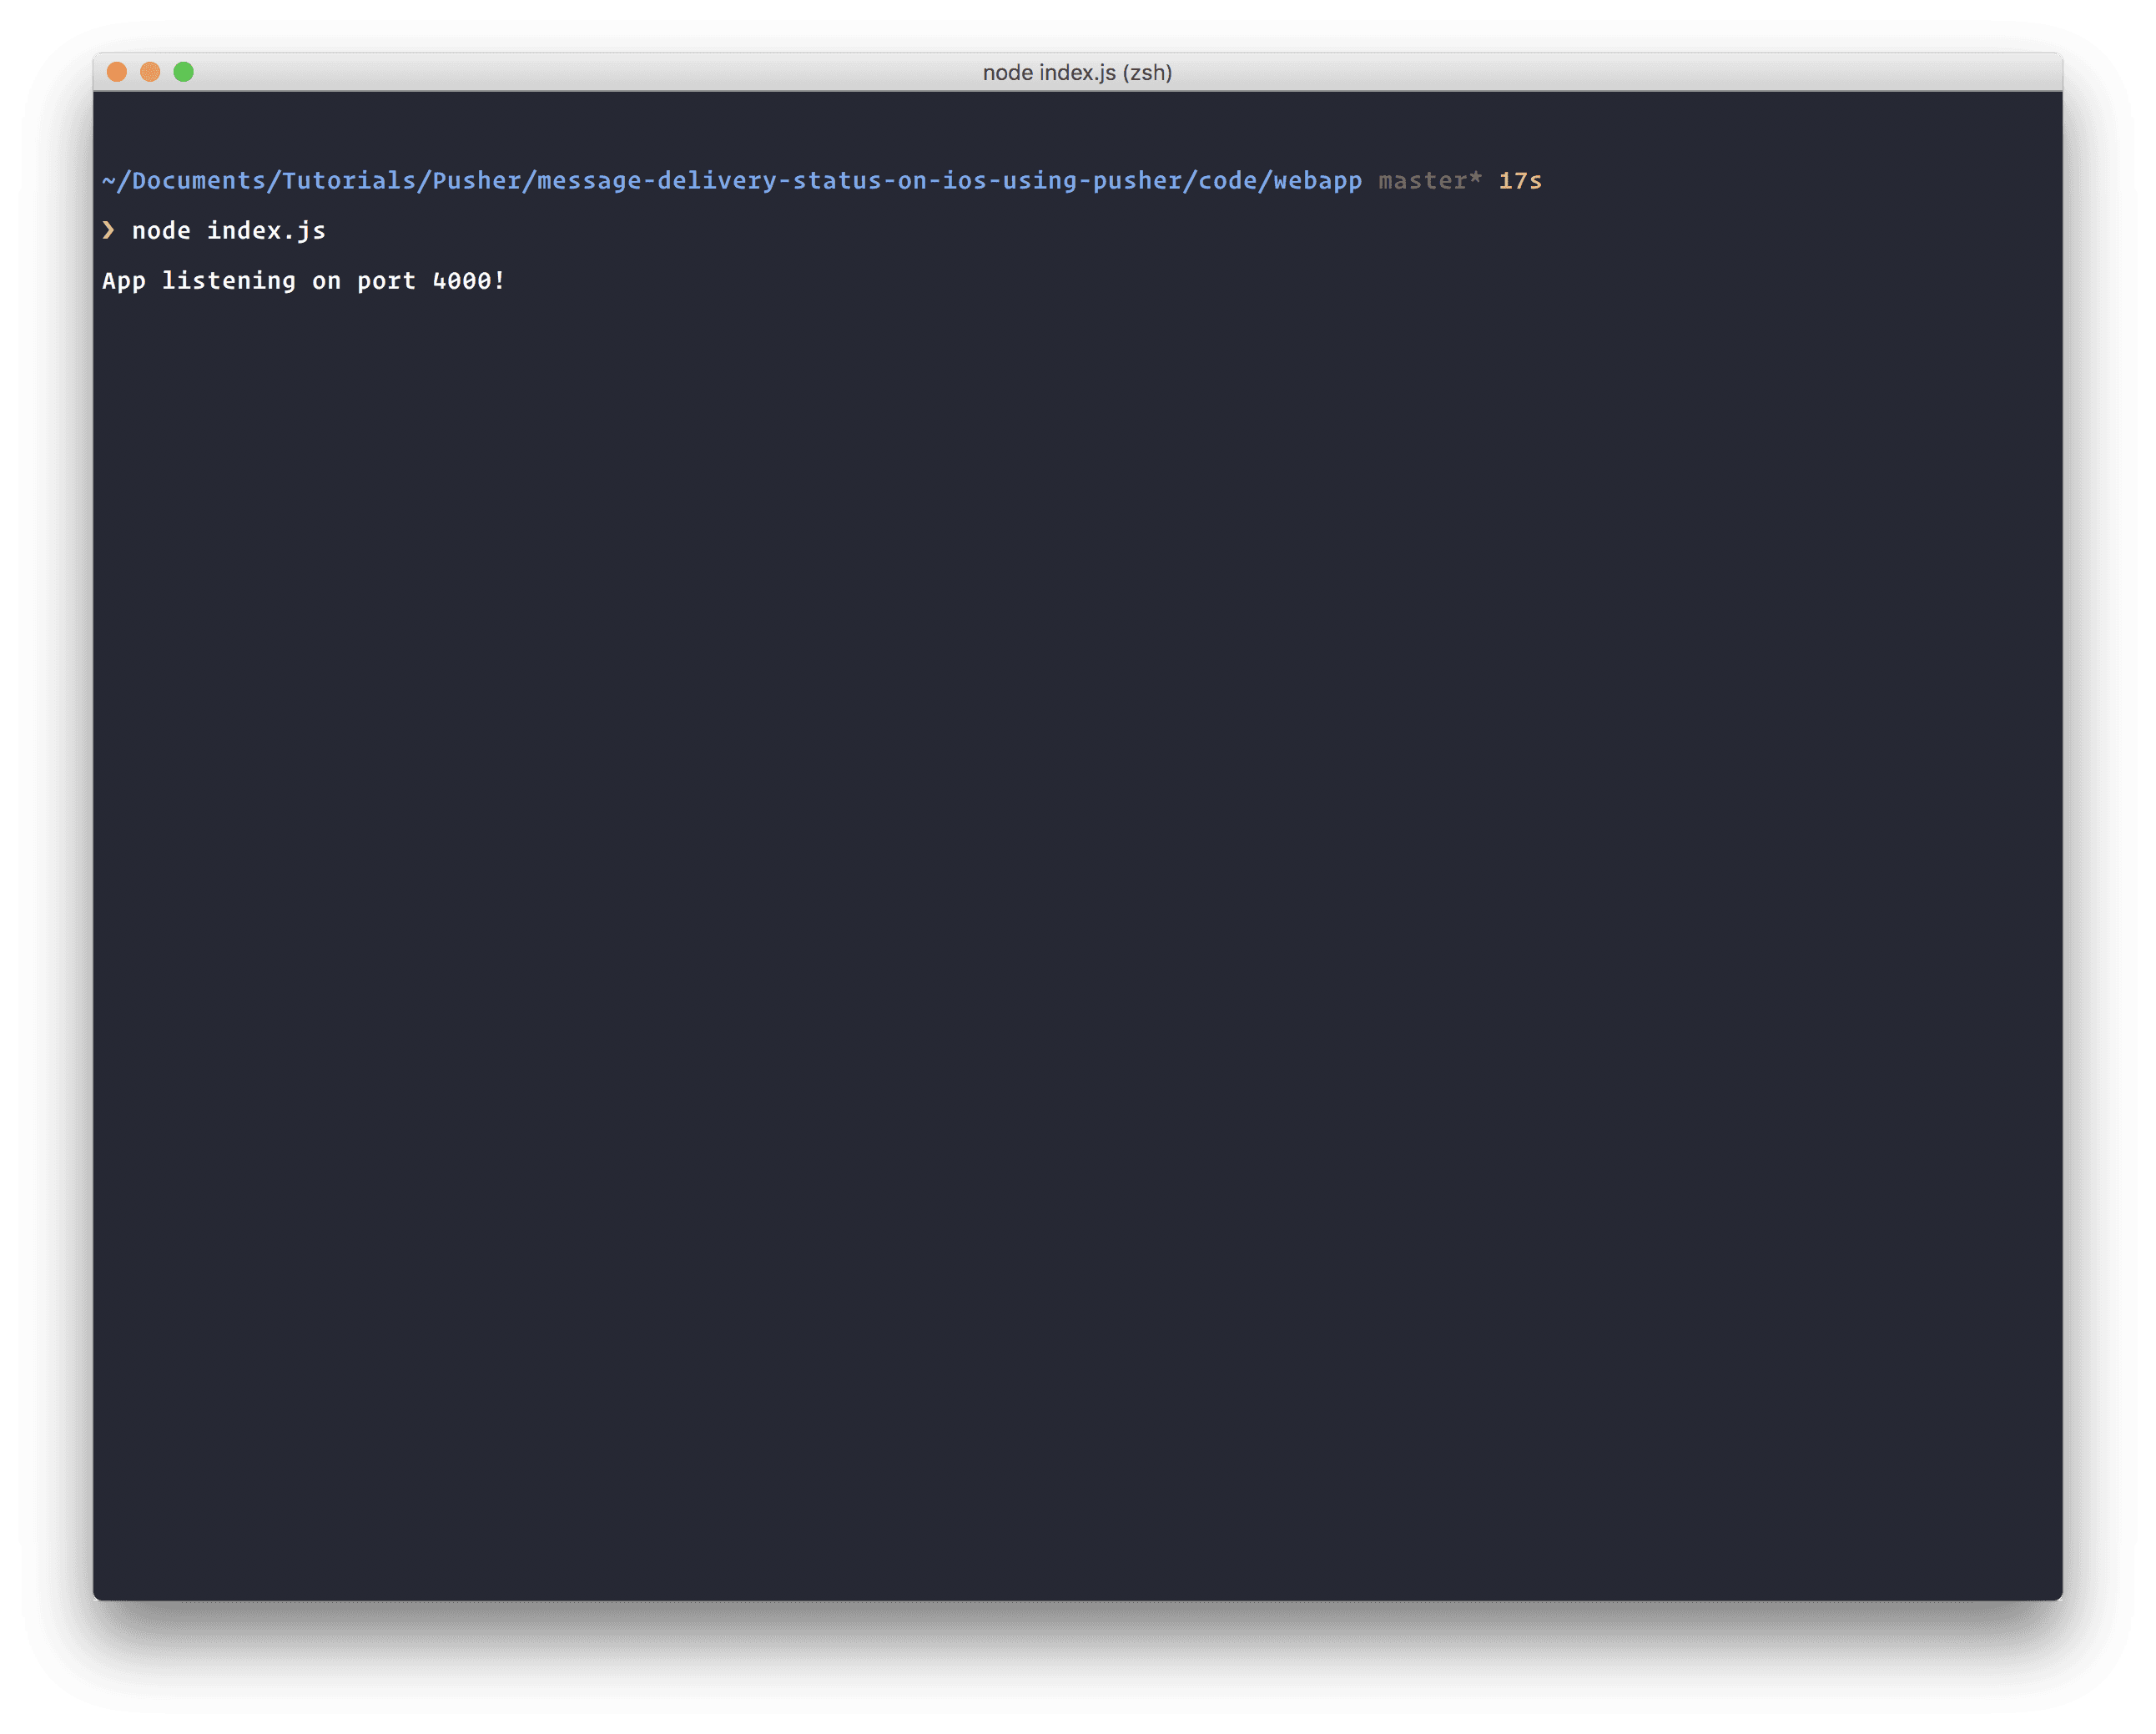Click the word 'port' in the output
Image resolution: width=2156 pixels, height=1734 pixels.
tap(386, 281)
